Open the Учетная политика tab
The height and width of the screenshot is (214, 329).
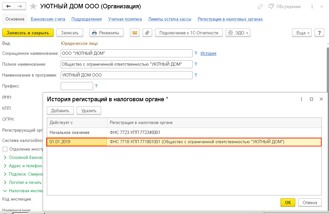[x=125, y=19]
